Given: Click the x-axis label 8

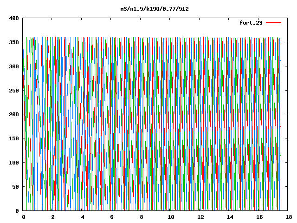Looking at the screenshot, I should [x=141, y=217].
